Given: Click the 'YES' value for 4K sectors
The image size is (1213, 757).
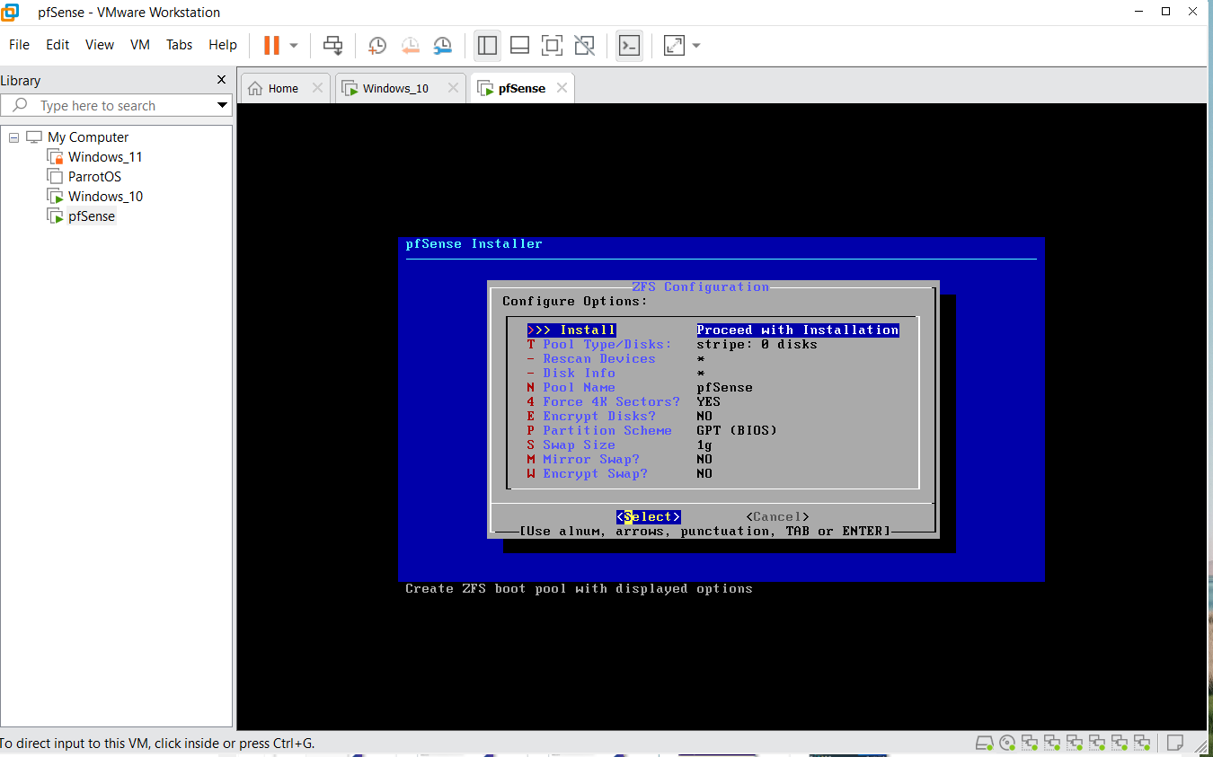Looking at the screenshot, I should pos(709,401).
